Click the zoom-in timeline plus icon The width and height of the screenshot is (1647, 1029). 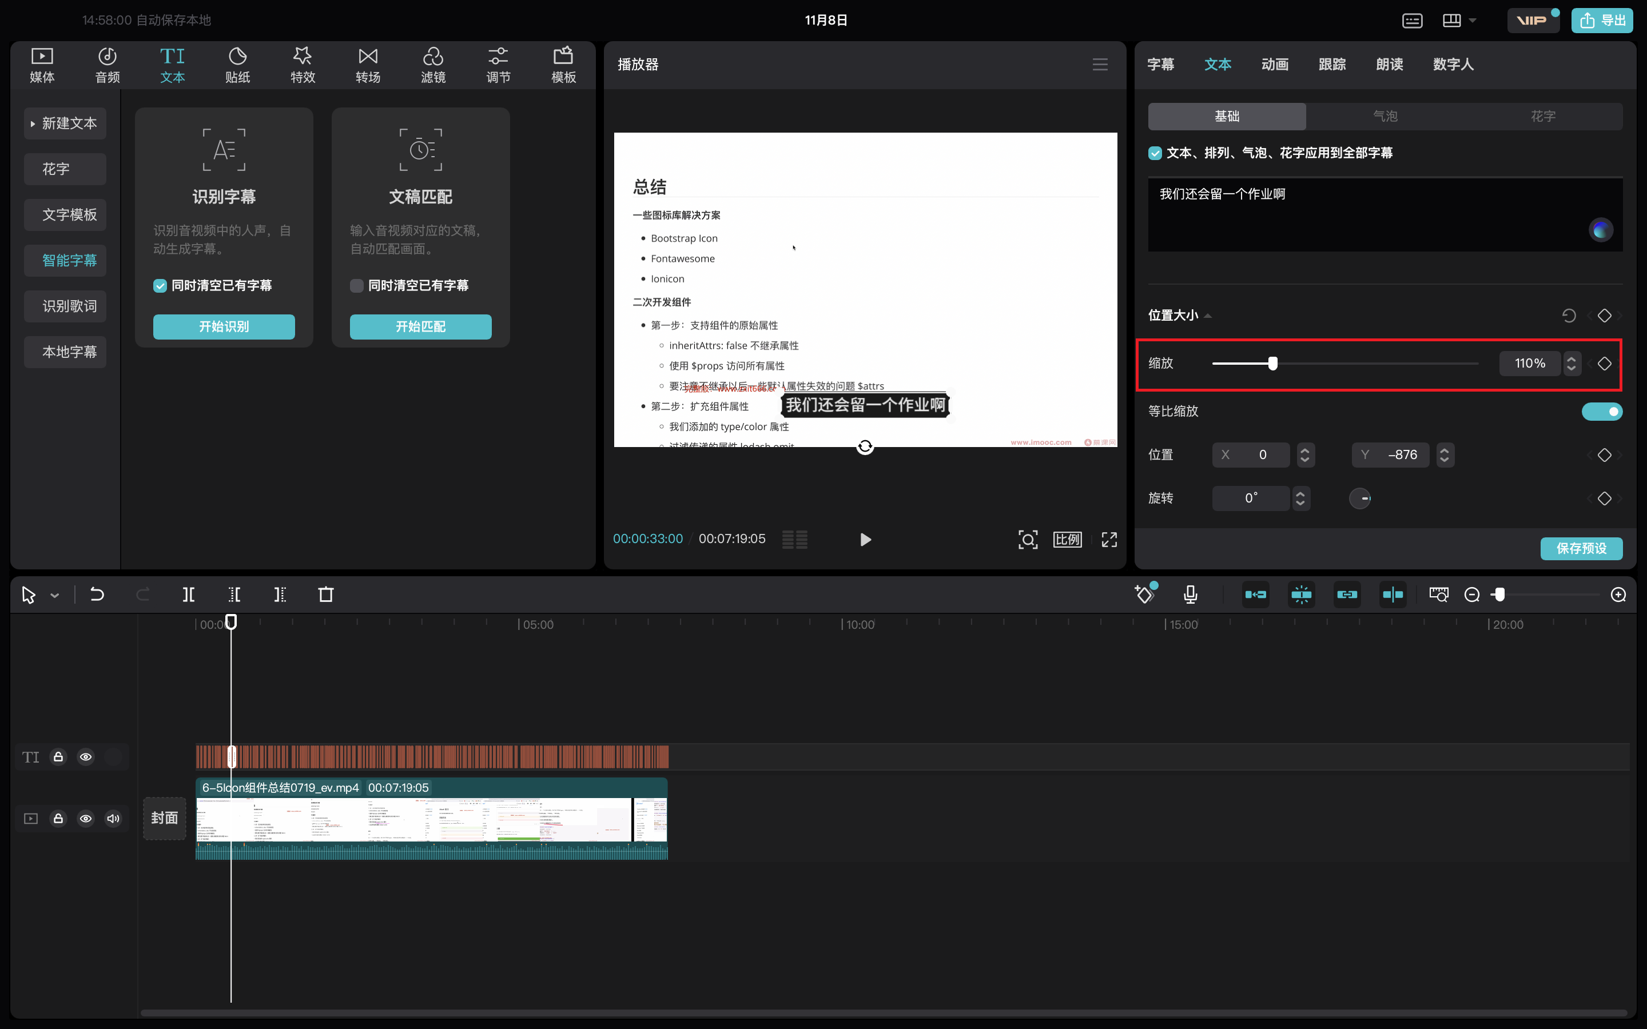[1618, 595]
